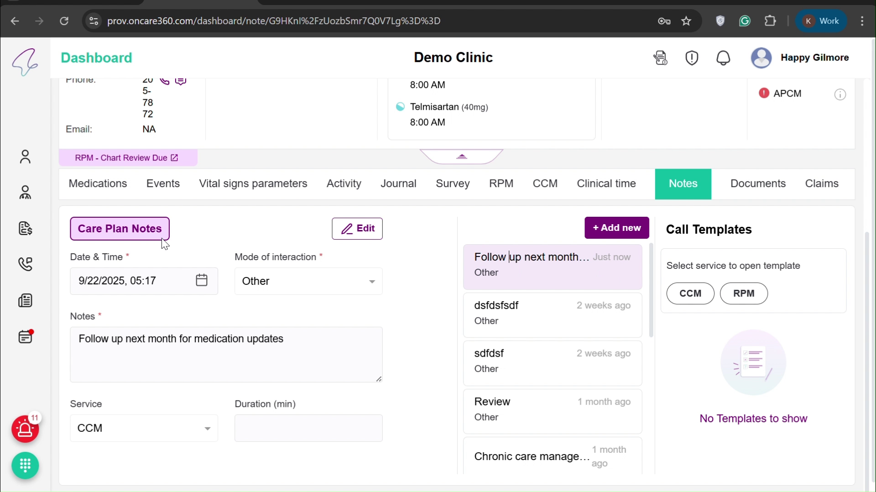Screen dimensions: 876x492
Task: Click the call log phone icon
Action: (x=25, y=264)
